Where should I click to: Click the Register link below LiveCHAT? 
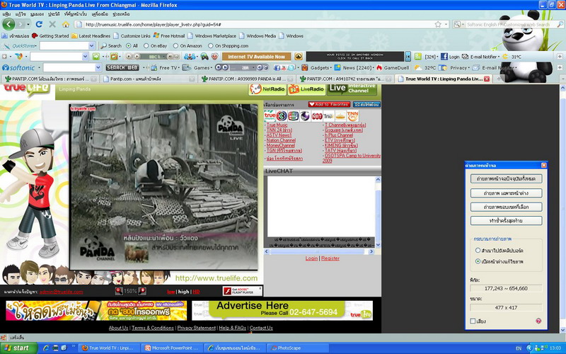click(330, 258)
